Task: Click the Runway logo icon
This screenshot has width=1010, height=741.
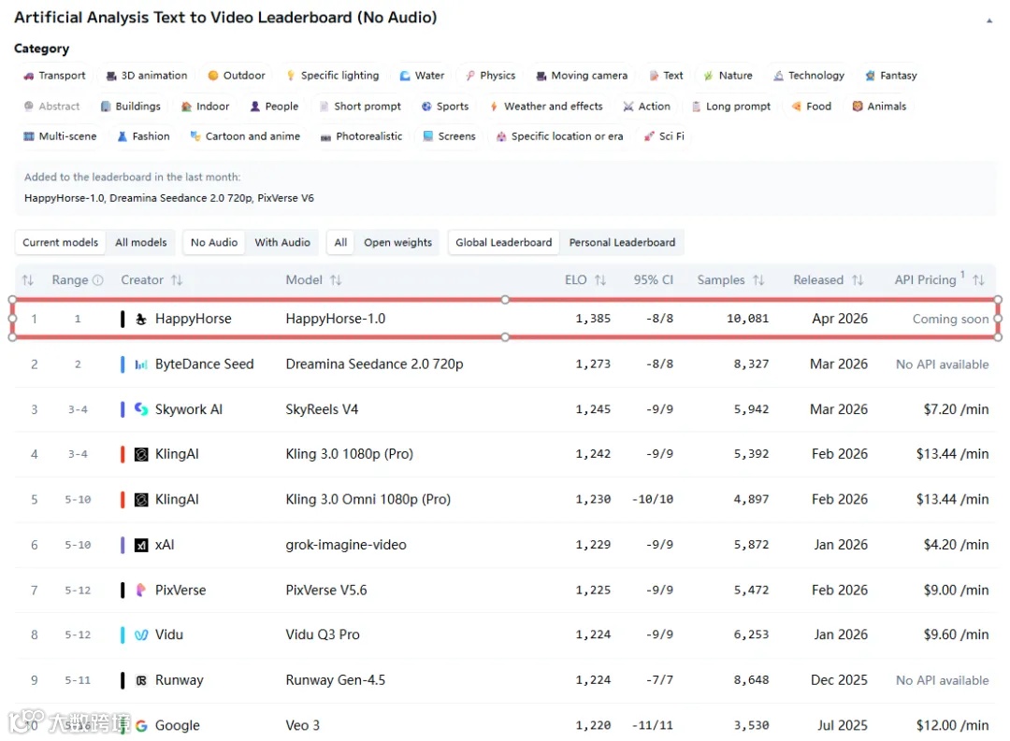Action: coord(141,680)
